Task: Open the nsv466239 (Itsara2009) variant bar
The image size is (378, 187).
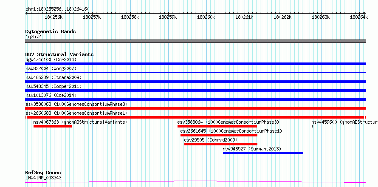Action: [x=195, y=82]
